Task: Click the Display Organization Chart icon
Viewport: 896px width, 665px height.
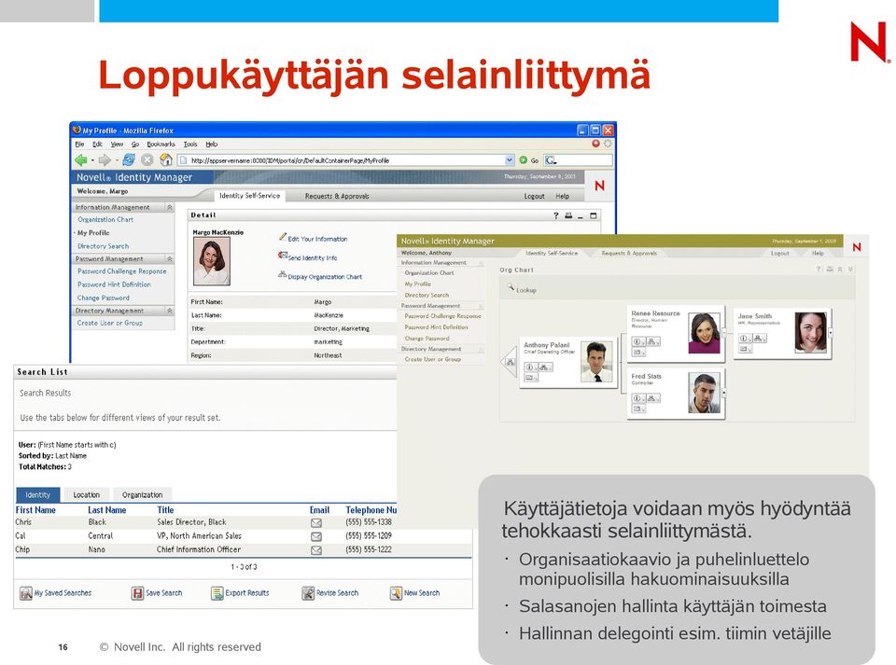Action: 282,274
